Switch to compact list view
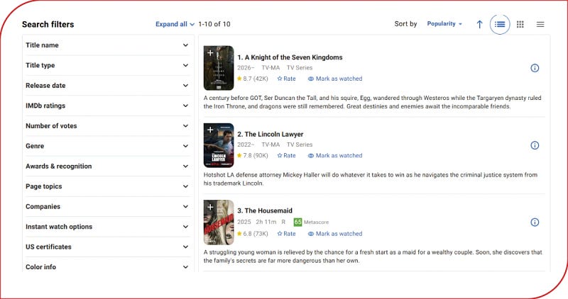Screen dimensions: 568x299 (540, 24)
